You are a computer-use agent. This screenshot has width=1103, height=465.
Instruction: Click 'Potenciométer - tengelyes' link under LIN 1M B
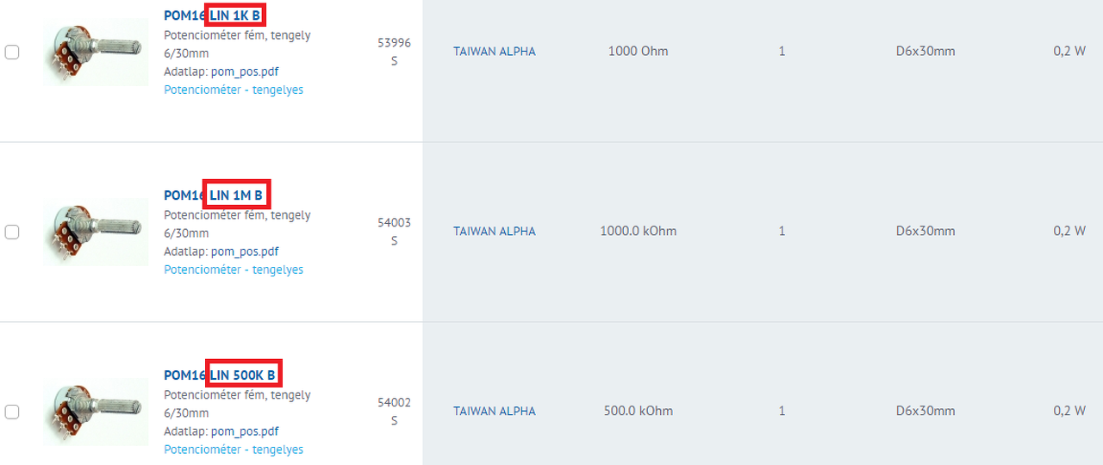point(234,270)
